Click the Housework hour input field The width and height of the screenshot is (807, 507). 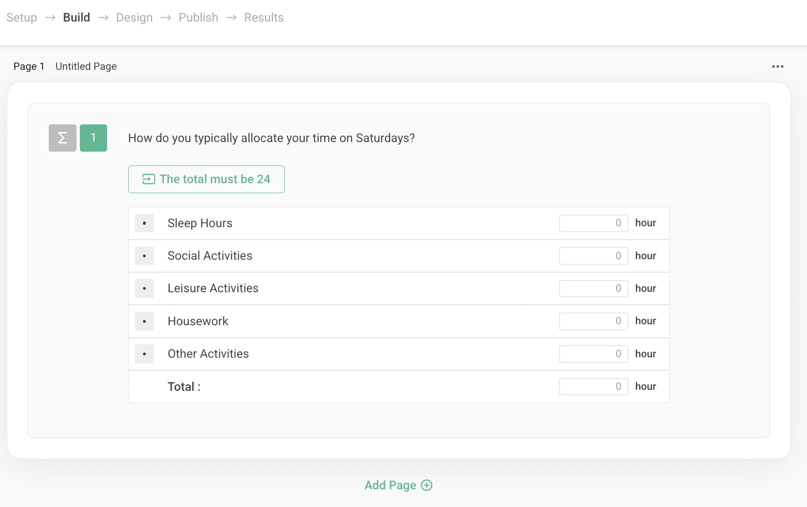(x=593, y=321)
